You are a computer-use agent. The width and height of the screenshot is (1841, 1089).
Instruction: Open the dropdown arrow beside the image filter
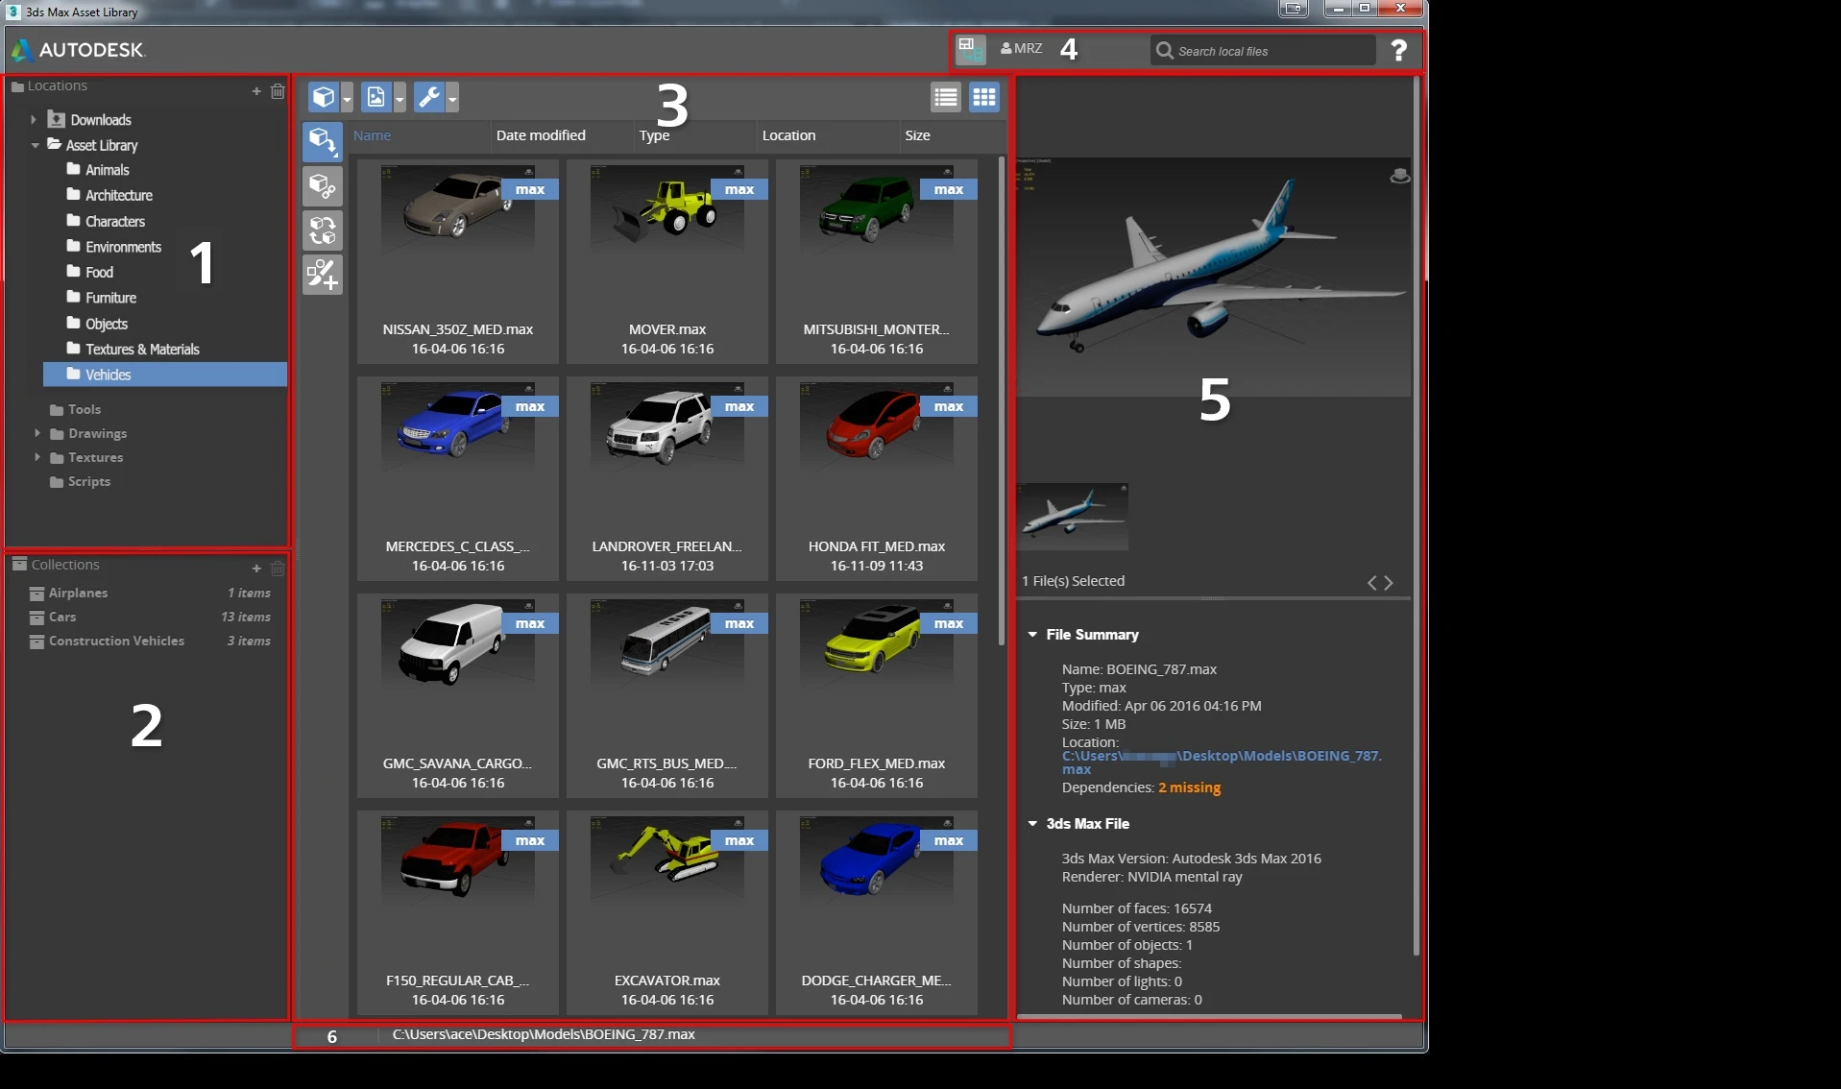(x=400, y=97)
